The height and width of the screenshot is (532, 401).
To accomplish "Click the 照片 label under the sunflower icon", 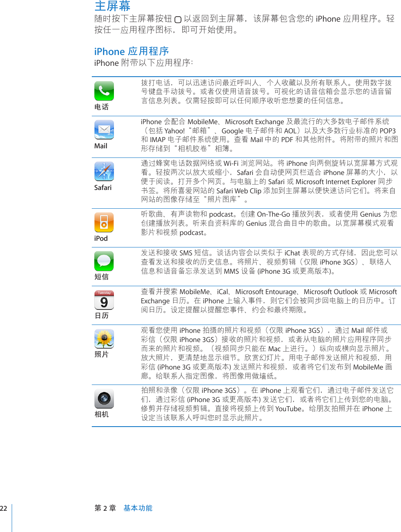I will 101,354.
